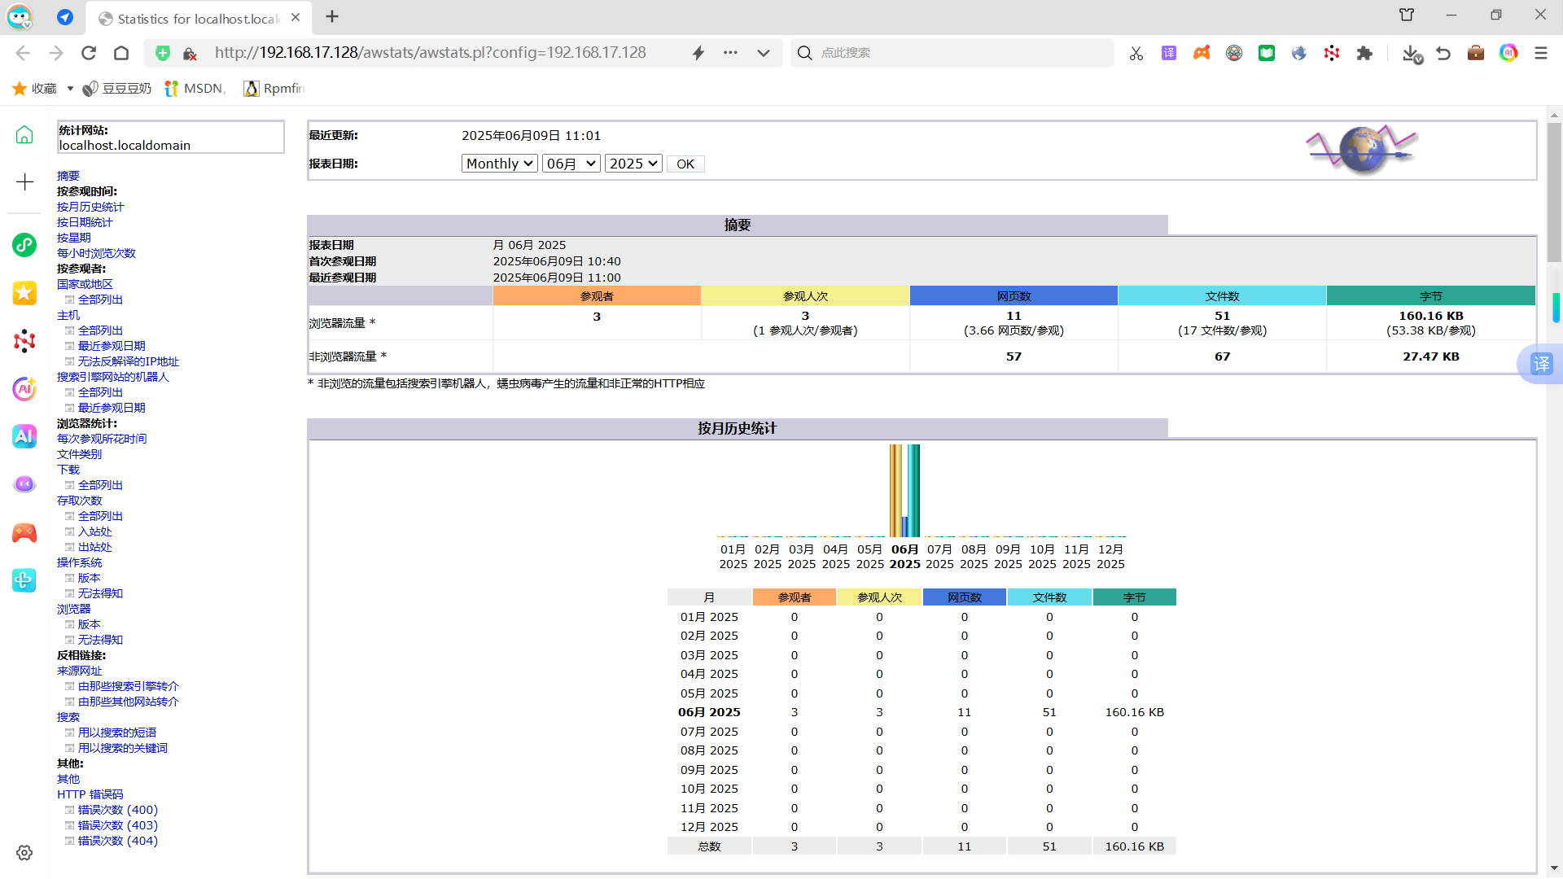Viewport: 1563px width, 879px height.
Task: Open the 按月历史统计 link
Action: [90, 207]
